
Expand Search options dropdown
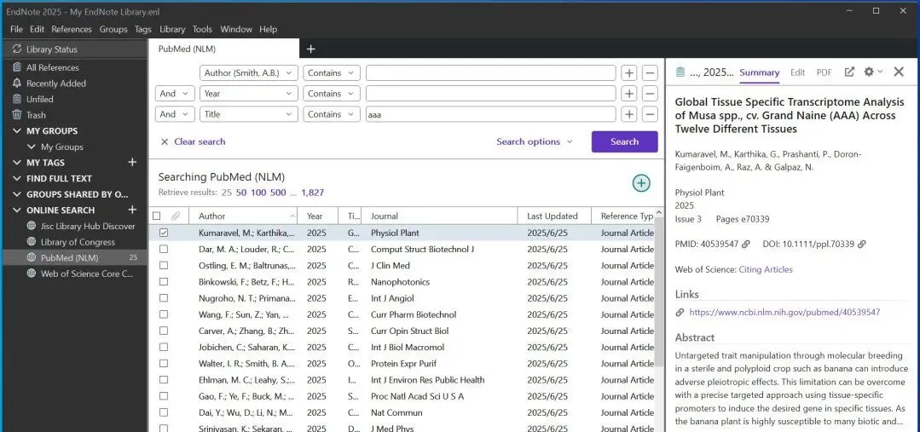coord(534,141)
